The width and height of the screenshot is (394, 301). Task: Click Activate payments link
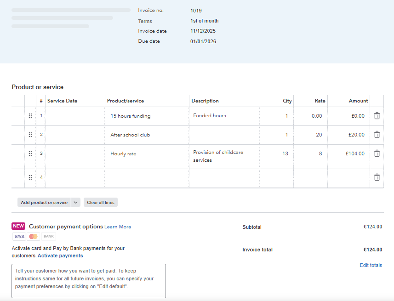[60, 256]
